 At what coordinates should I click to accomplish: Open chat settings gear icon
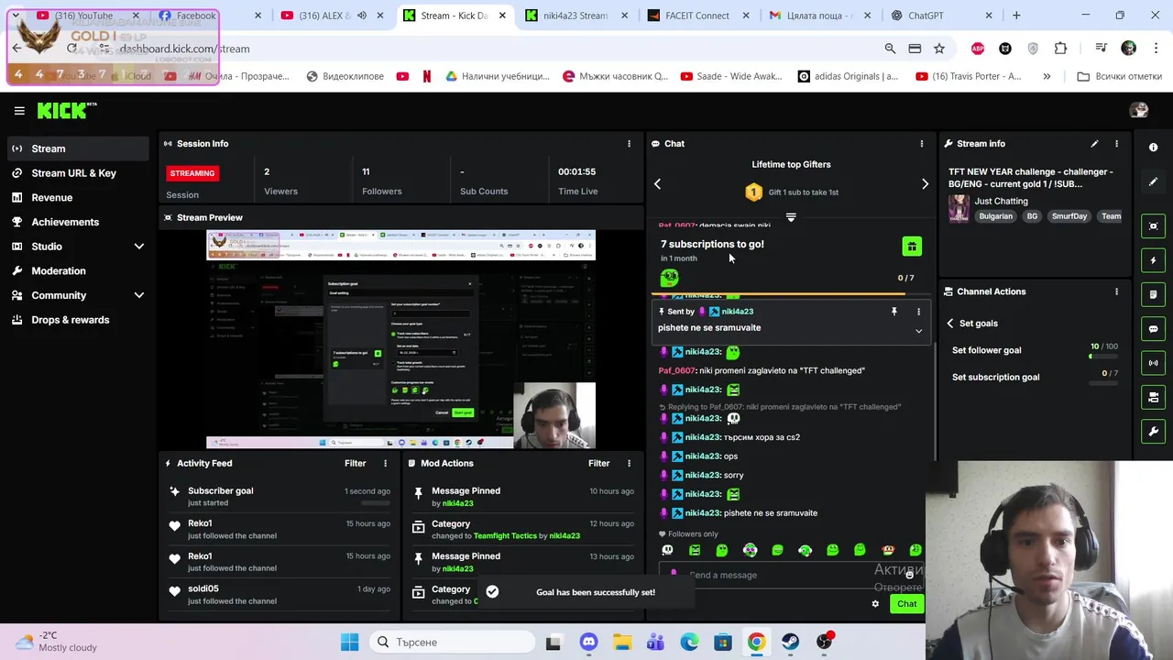point(875,604)
